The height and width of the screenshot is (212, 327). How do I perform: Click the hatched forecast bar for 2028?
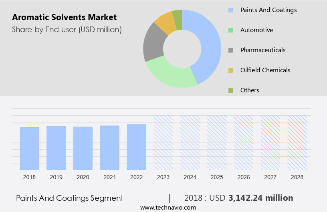click(x=297, y=143)
